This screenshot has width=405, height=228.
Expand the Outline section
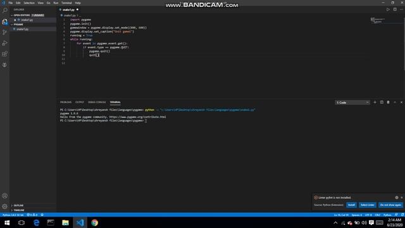point(18,205)
